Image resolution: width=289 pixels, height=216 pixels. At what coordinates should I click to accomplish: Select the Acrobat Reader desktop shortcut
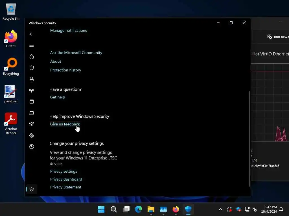11,124
